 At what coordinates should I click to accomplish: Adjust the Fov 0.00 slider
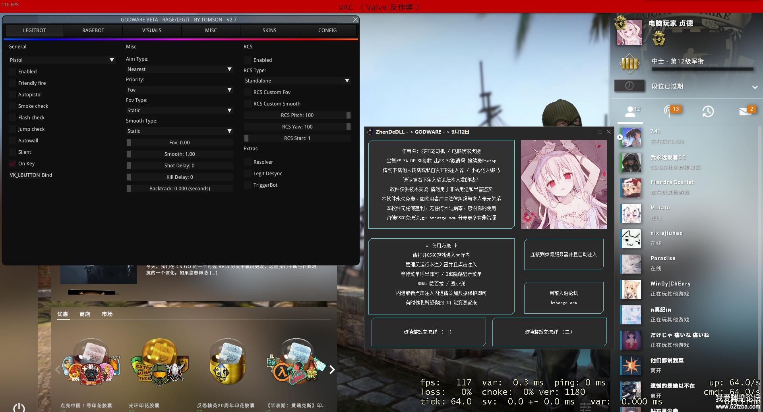pyautogui.click(x=180, y=142)
